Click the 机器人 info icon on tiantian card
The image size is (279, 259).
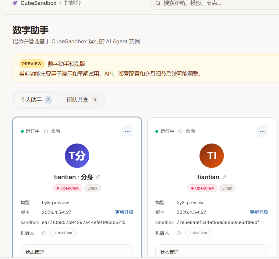tap(179, 233)
